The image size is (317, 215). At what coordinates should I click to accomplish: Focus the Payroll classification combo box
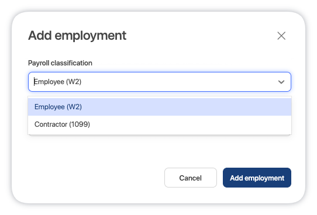click(x=160, y=82)
